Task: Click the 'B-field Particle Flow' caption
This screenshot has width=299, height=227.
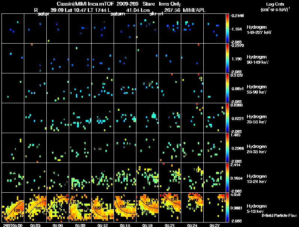Action: [279, 215]
